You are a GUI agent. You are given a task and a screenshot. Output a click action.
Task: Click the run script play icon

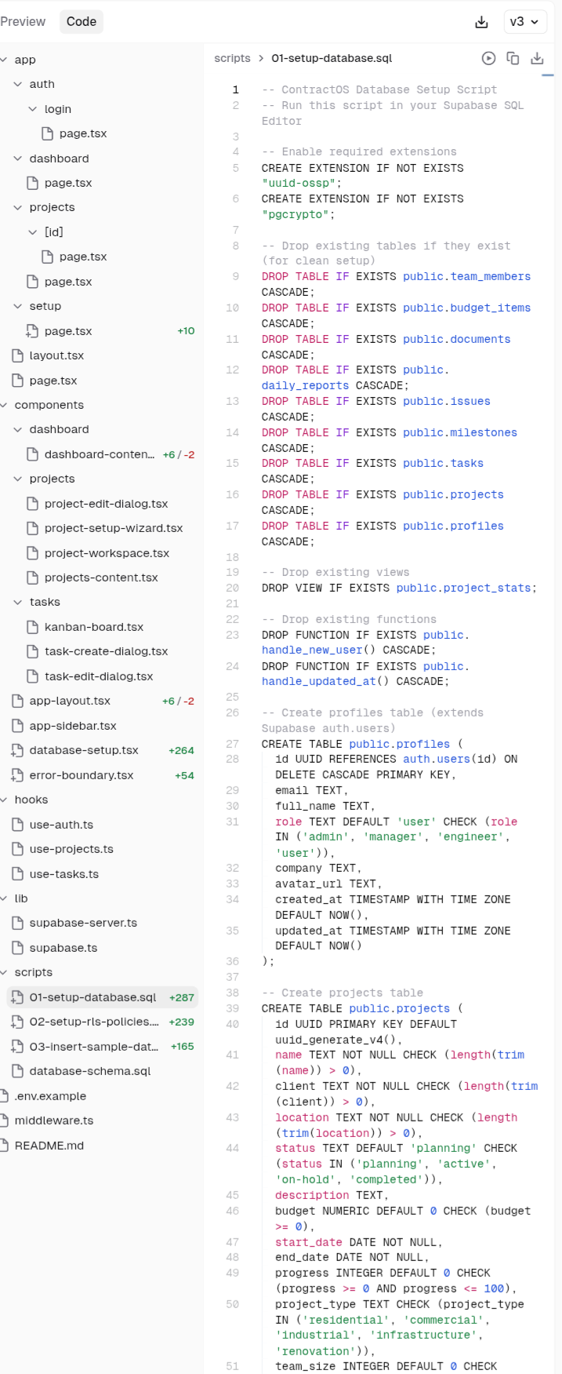(x=488, y=58)
